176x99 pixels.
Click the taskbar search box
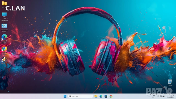[x=81, y=96]
